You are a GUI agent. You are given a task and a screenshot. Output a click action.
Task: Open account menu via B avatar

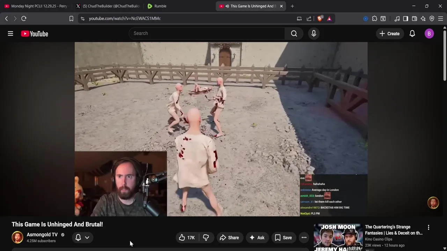coord(429,33)
